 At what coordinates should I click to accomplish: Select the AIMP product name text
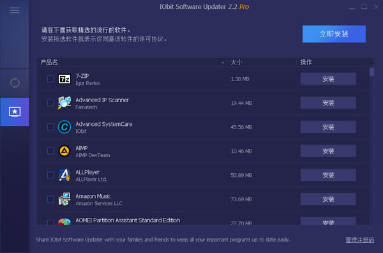pos(82,148)
